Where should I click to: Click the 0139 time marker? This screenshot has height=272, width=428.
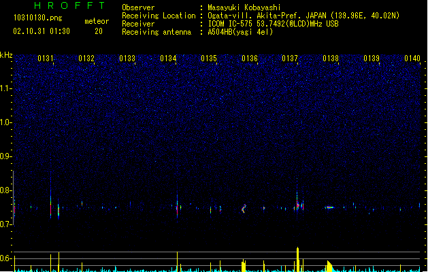point(372,58)
